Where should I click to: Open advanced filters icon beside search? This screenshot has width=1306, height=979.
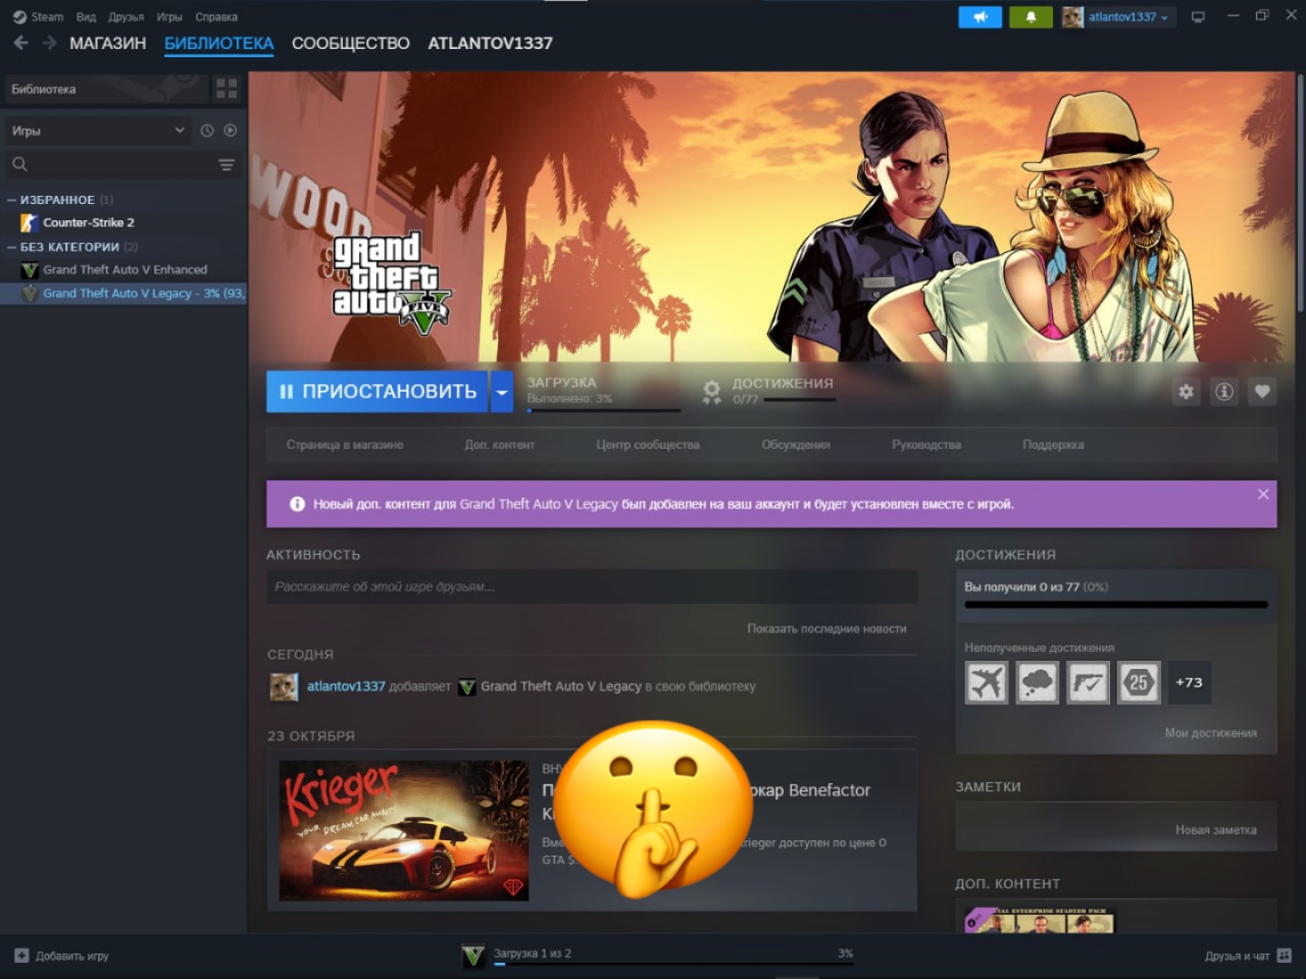227,164
